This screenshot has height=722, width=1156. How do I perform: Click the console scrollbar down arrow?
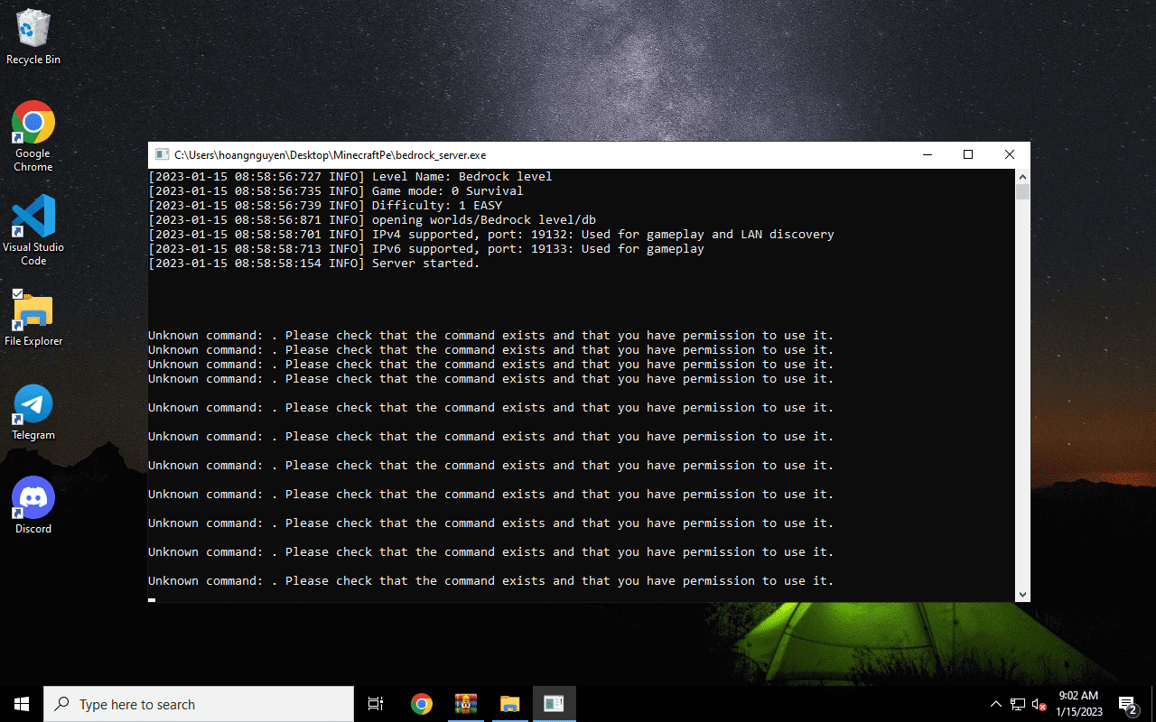click(x=1022, y=595)
